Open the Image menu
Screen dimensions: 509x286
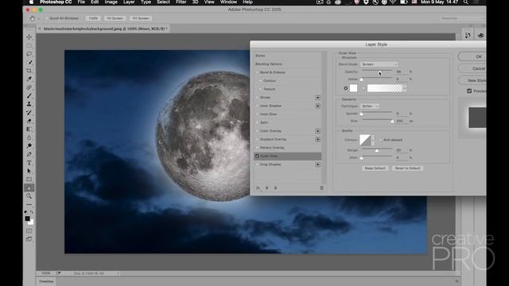111,2
